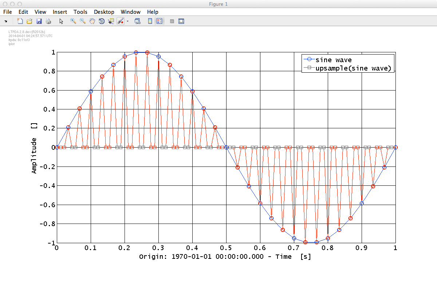
Task: Insert a colorbar using the toolbar icon
Action: point(150,21)
